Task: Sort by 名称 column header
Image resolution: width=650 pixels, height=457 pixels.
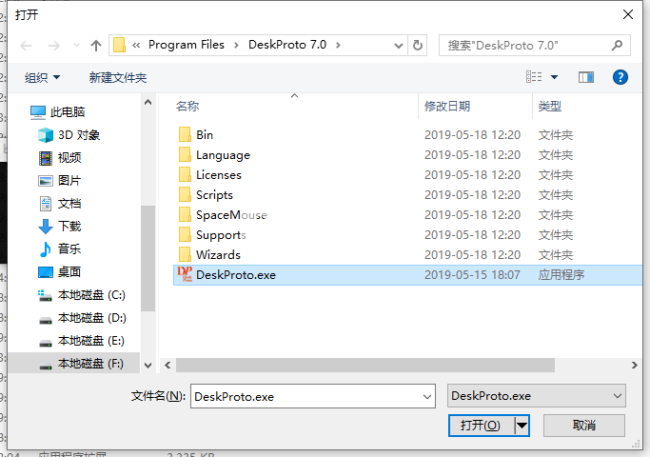Action: [187, 107]
